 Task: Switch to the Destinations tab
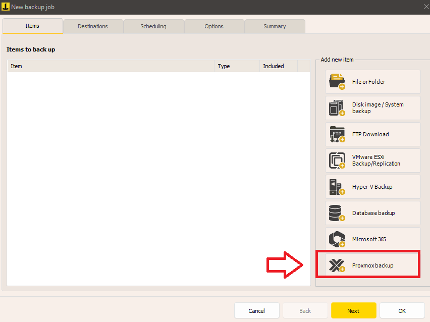(x=93, y=26)
